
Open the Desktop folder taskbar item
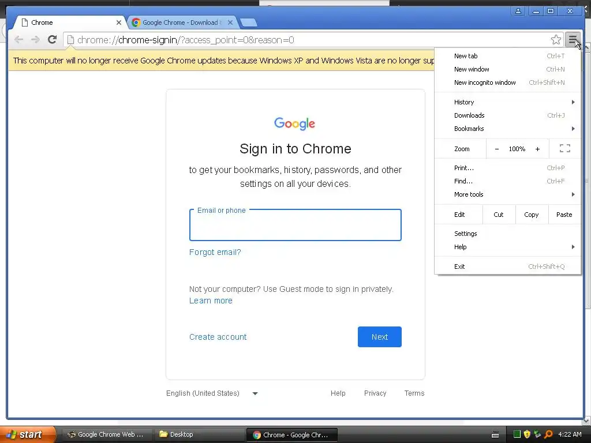tap(199, 434)
